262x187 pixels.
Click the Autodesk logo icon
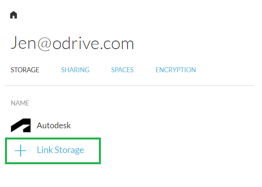[20, 126]
